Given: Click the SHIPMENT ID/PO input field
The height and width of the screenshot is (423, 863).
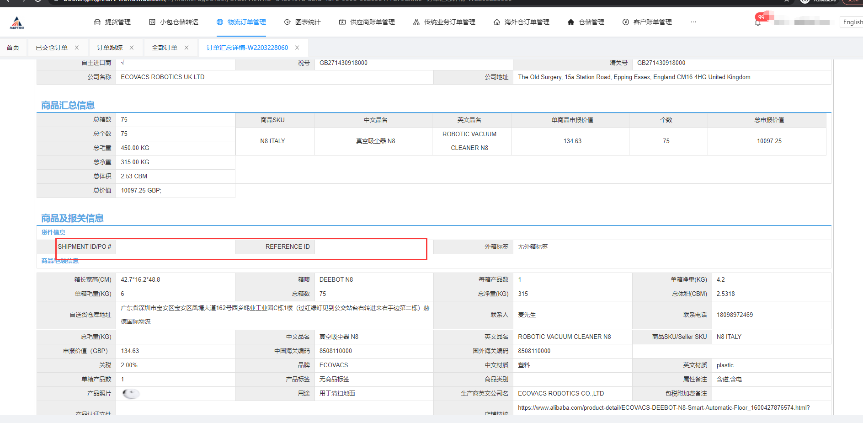Looking at the screenshot, I should [x=175, y=246].
